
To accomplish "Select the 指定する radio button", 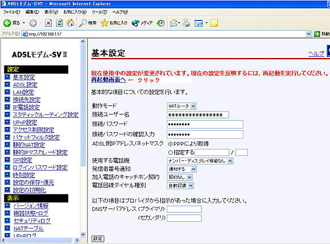I will (171, 152).
